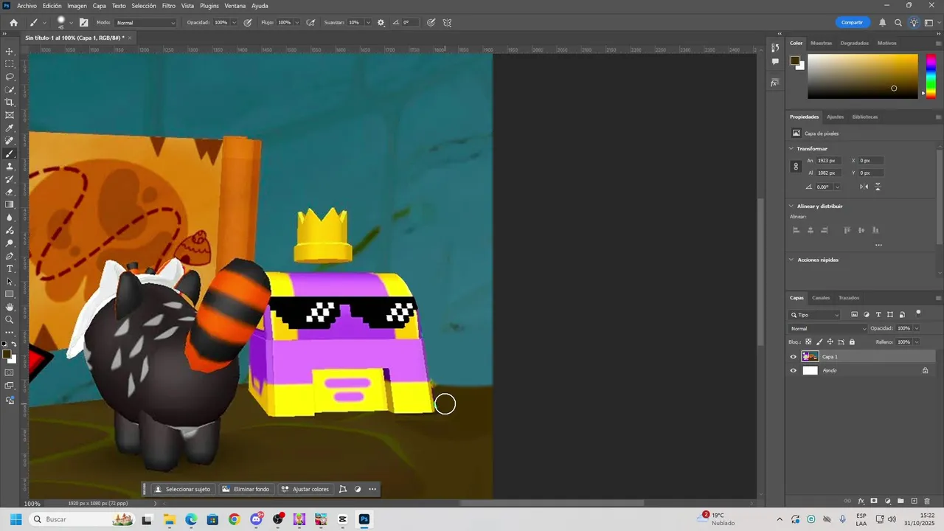Click Seleccionar sujeto button

182,489
